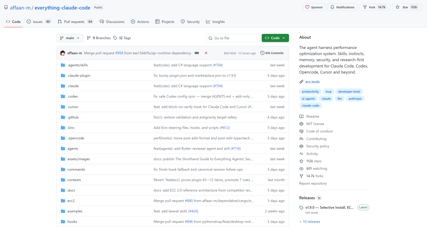Expand the main branch selector dropdown
Screen dimensions: 427x227
(70, 38)
